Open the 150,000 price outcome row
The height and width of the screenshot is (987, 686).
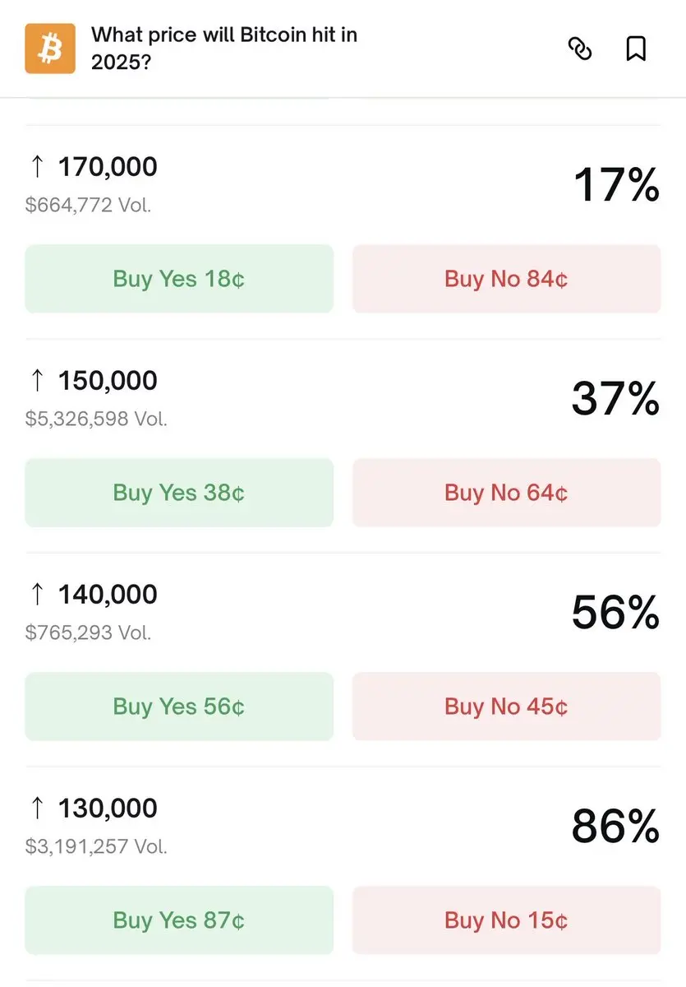tap(108, 381)
